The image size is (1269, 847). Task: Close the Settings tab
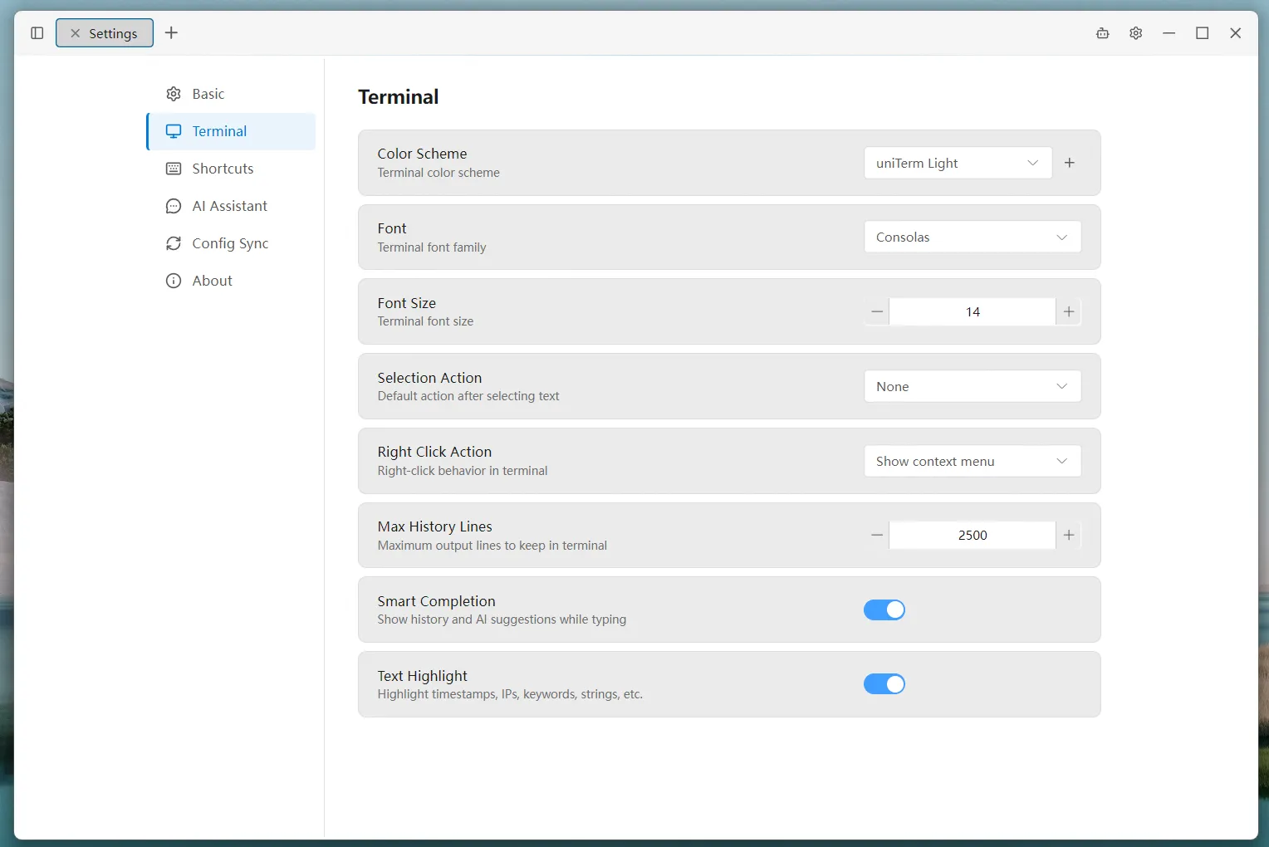pos(75,33)
